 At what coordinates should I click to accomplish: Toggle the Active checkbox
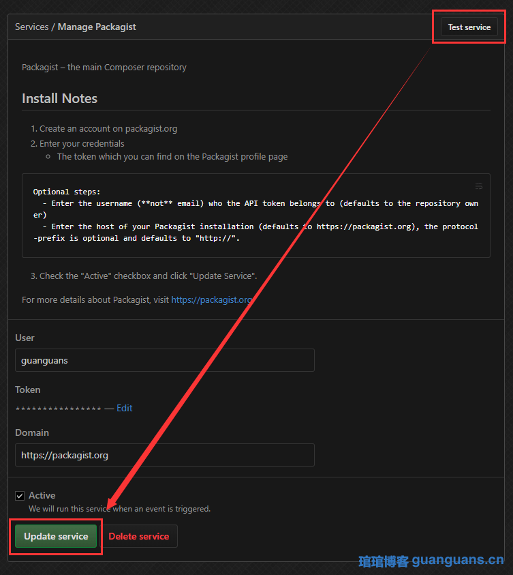(x=20, y=496)
